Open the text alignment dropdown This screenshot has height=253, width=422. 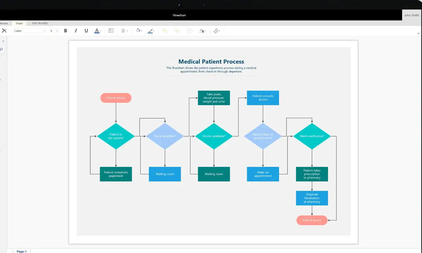[x=125, y=31]
